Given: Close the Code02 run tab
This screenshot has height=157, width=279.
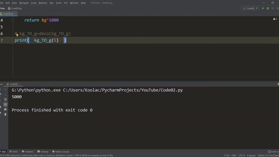Looking at the screenshot, I should tap(20, 84).
